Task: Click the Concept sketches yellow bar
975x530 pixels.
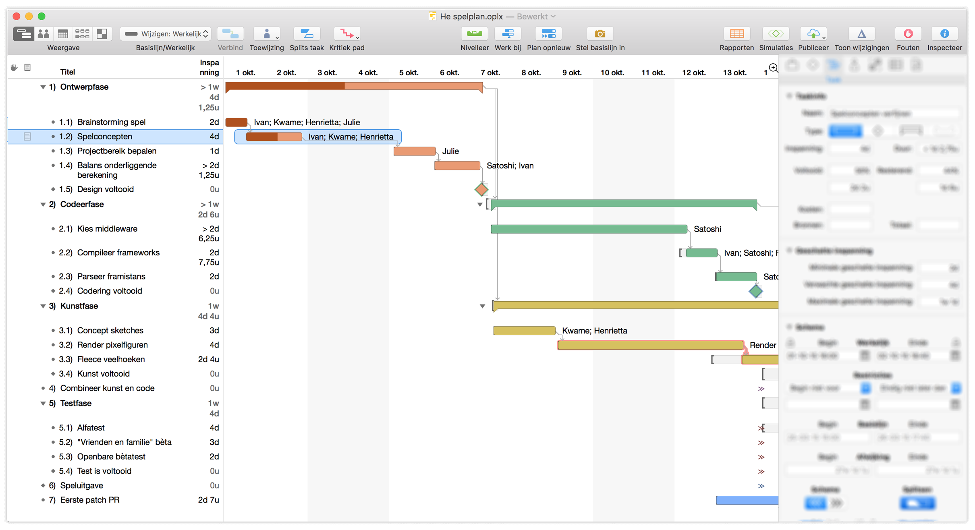Action: tap(525, 331)
